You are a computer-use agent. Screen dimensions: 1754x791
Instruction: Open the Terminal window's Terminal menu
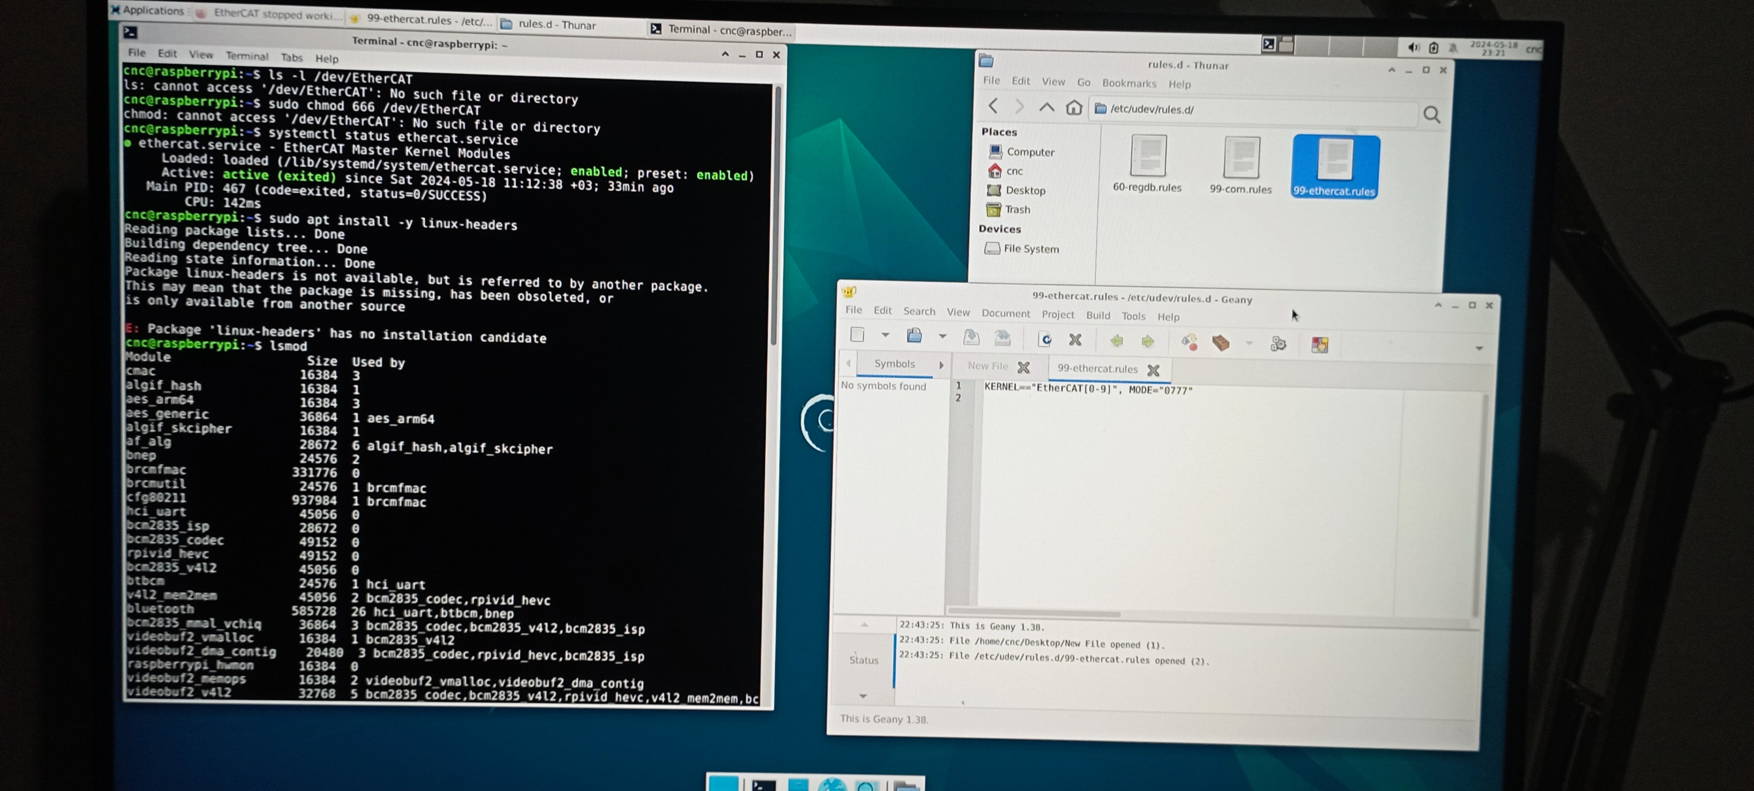pyautogui.click(x=247, y=56)
